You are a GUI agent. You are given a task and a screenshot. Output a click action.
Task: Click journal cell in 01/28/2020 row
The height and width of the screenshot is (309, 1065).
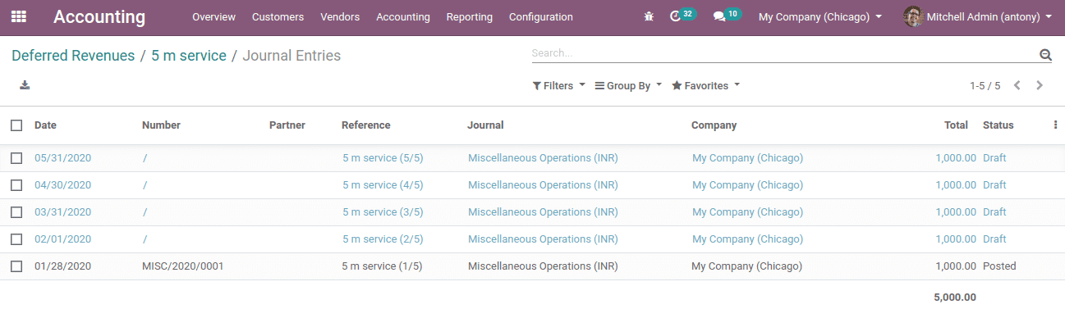[x=543, y=266]
